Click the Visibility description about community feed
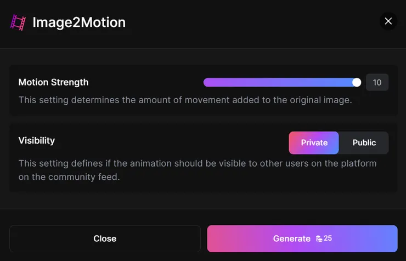The height and width of the screenshot is (261, 406). (x=198, y=170)
